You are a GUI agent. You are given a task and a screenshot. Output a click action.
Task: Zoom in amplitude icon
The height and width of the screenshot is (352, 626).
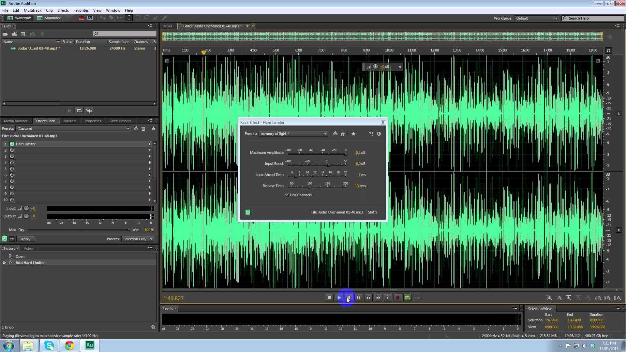[x=549, y=298]
